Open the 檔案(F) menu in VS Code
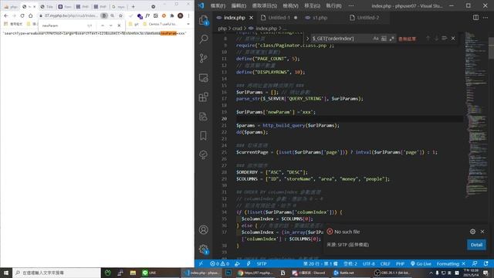The width and height of the screenshot is (494, 278). pos(218,5)
